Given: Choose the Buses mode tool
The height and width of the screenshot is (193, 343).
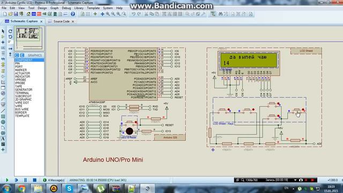Looking at the screenshot, I should [3, 59].
